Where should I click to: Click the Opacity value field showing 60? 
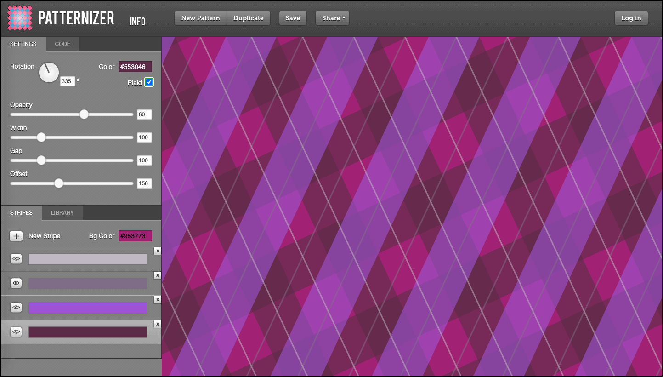pos(144,114)
